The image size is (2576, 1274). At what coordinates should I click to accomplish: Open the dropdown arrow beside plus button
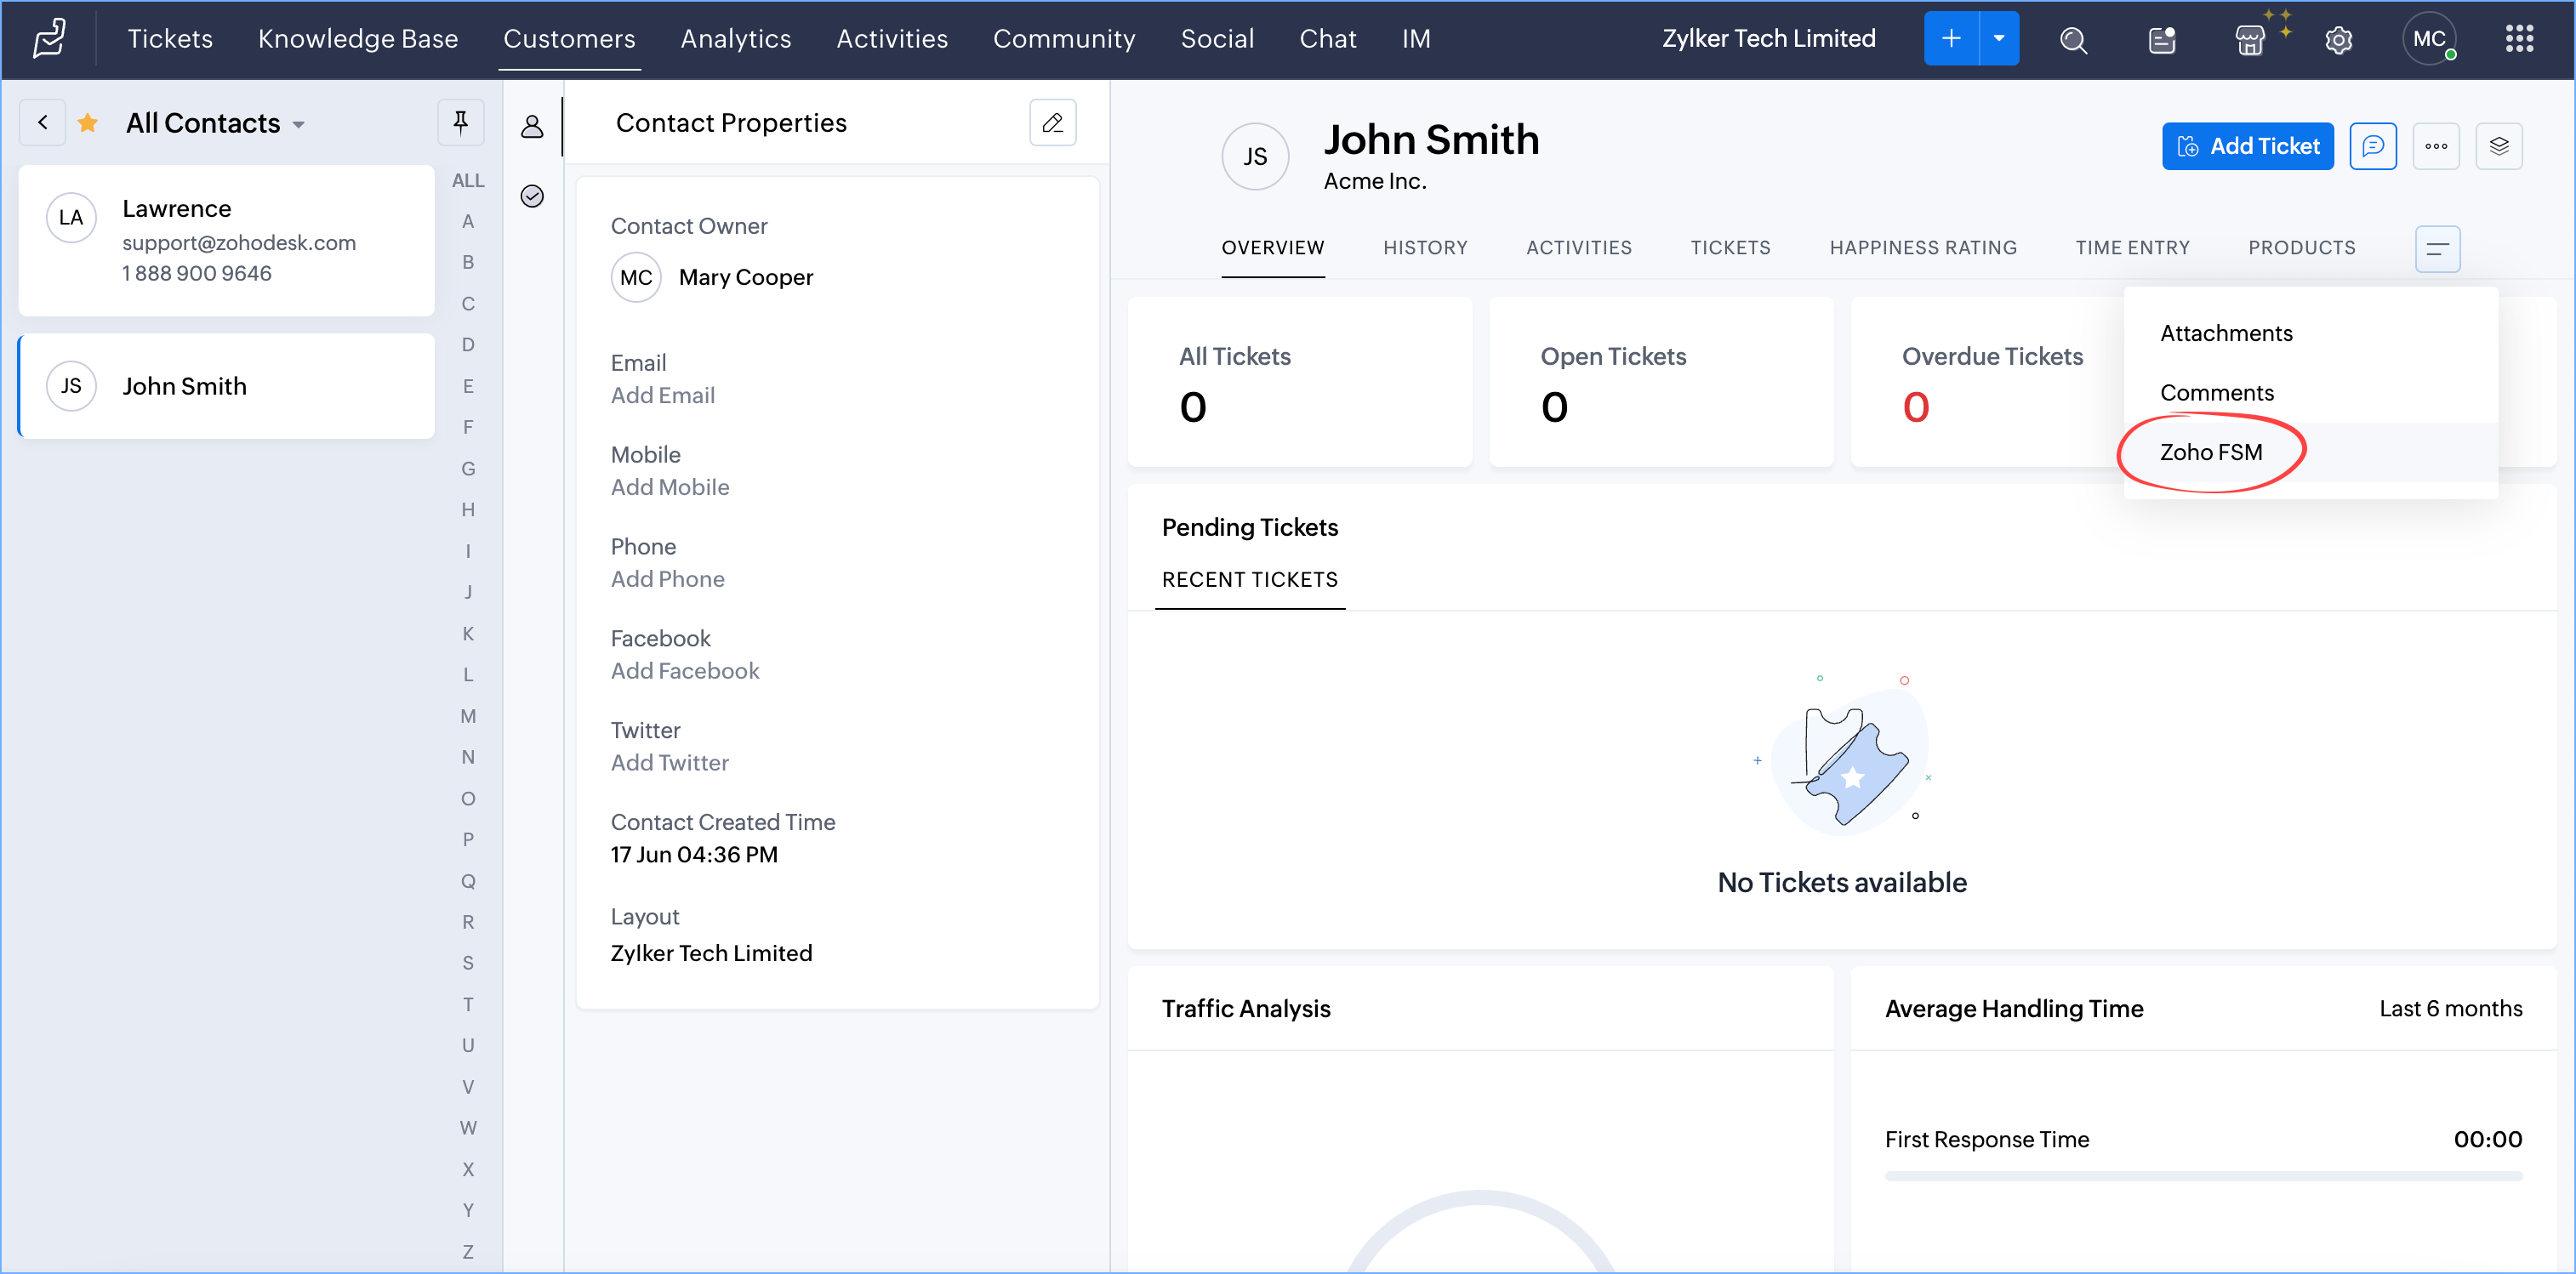point(1998,39)
